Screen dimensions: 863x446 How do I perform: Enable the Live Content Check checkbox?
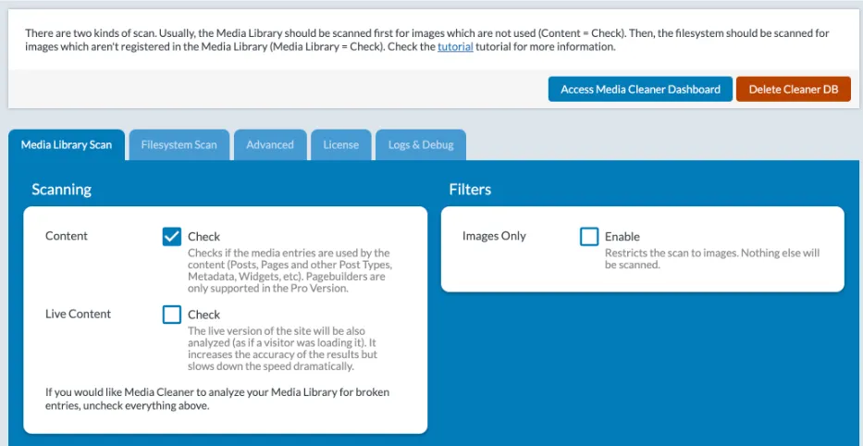point(172,315)
